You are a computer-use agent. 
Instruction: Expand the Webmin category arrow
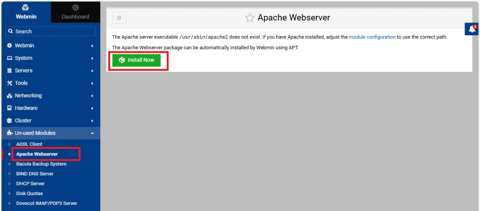(92, 46)
